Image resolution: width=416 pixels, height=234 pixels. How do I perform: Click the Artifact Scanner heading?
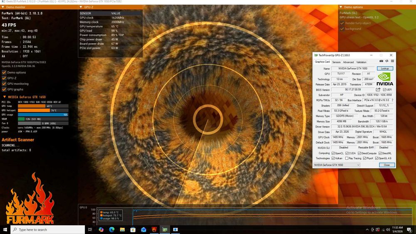pyautogui.click(x=18, y=140)
